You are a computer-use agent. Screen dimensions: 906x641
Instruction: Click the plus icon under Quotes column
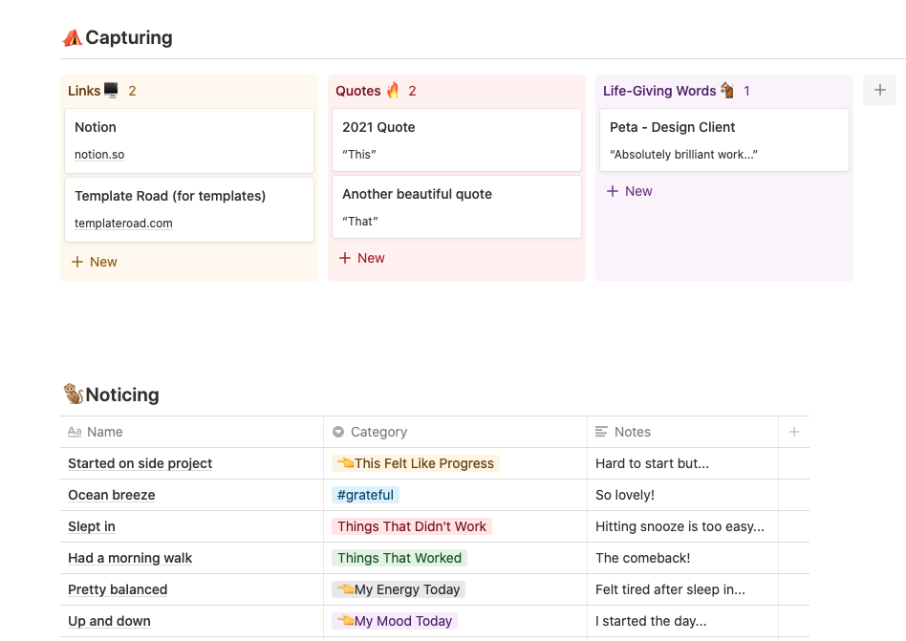pos(345,258)
